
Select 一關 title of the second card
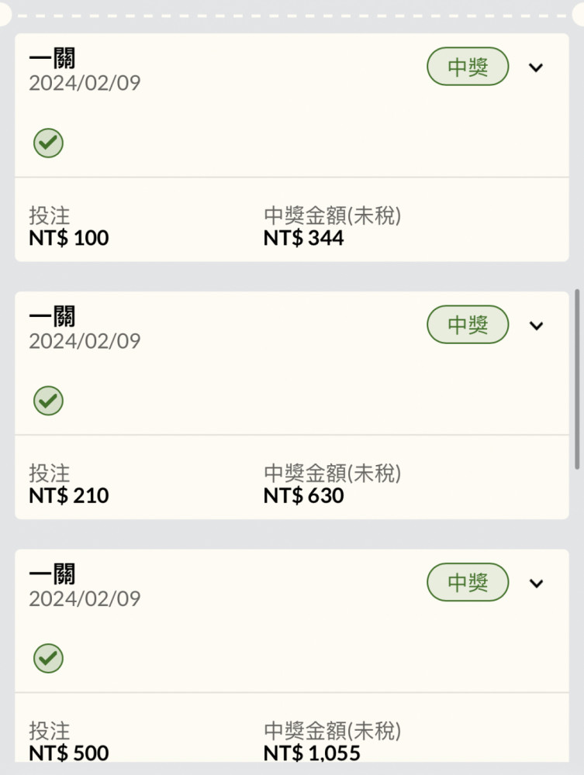pyautogui.click(x=52, y=316)
